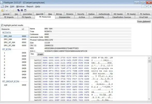152x104 pixels.
Task: Open the OpenSBI tab
Action: tap(39, 14)
